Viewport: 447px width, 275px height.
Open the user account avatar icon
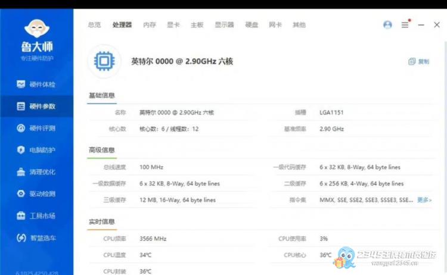pos(387,25)
